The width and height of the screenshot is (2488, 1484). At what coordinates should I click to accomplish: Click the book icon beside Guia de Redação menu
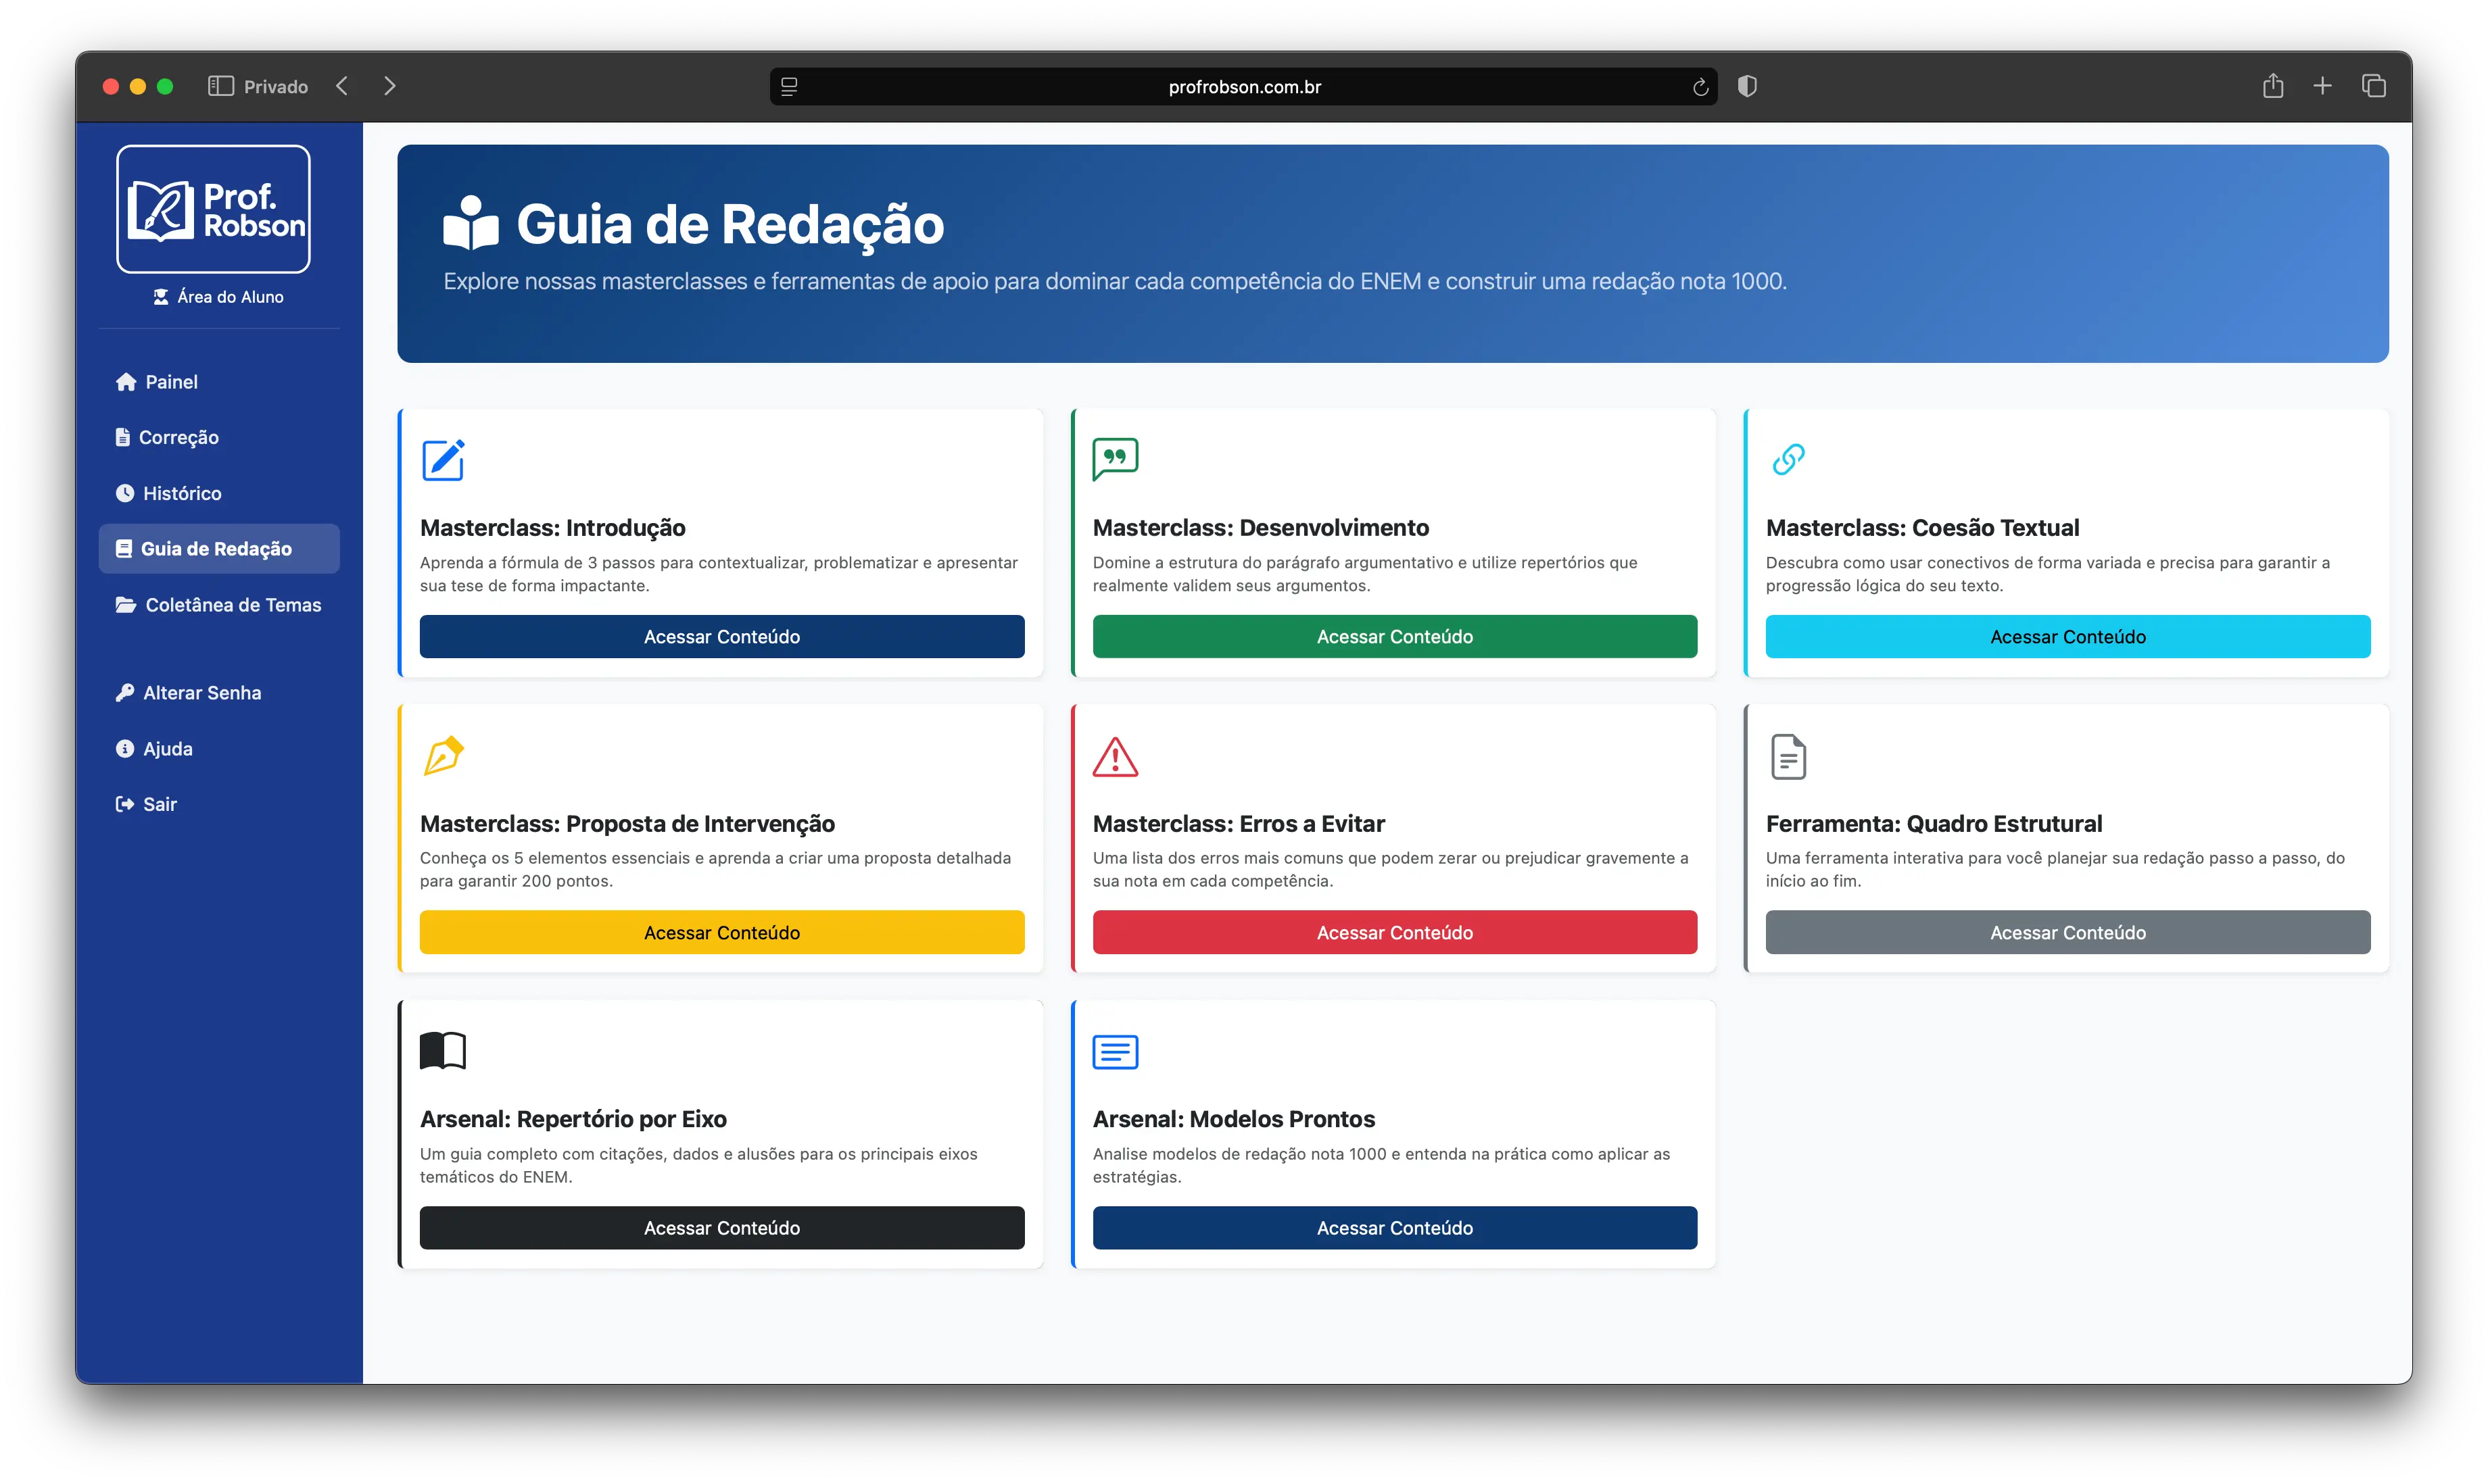(124, 549)
